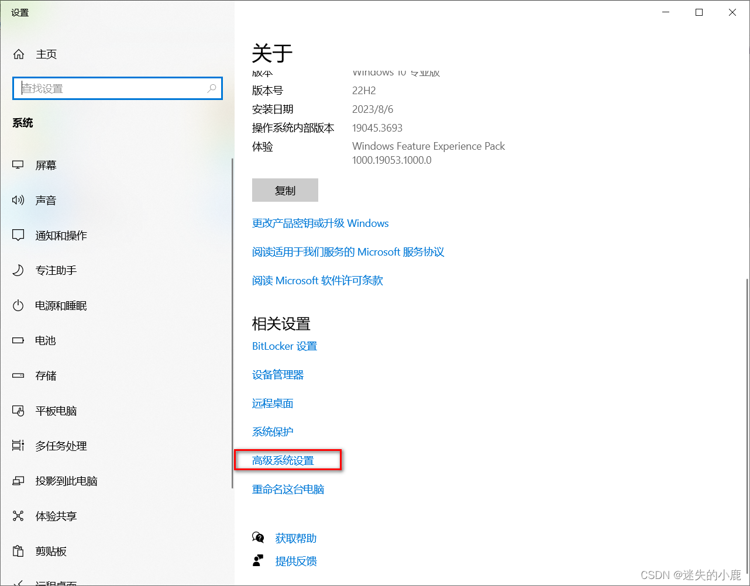Open 电源和睡眠 settings
This screenshot has height=586, width=750.
pyautogui.click(x=61, y=306)
